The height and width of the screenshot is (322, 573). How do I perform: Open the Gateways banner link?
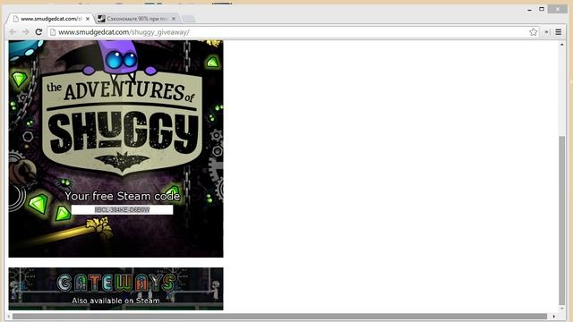pos(115,289)
